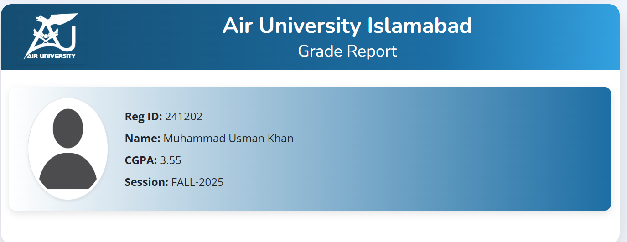This screenshot has height=242, width=627.
Task: Click the "CGPA:" label
Action: point(141,160)
